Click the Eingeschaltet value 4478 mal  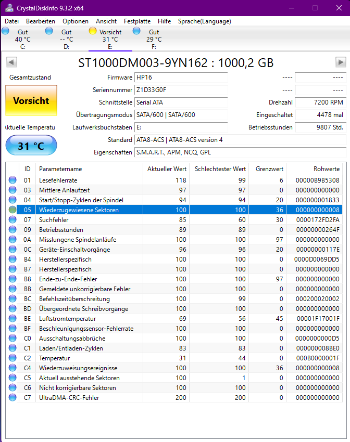point(320,115)
